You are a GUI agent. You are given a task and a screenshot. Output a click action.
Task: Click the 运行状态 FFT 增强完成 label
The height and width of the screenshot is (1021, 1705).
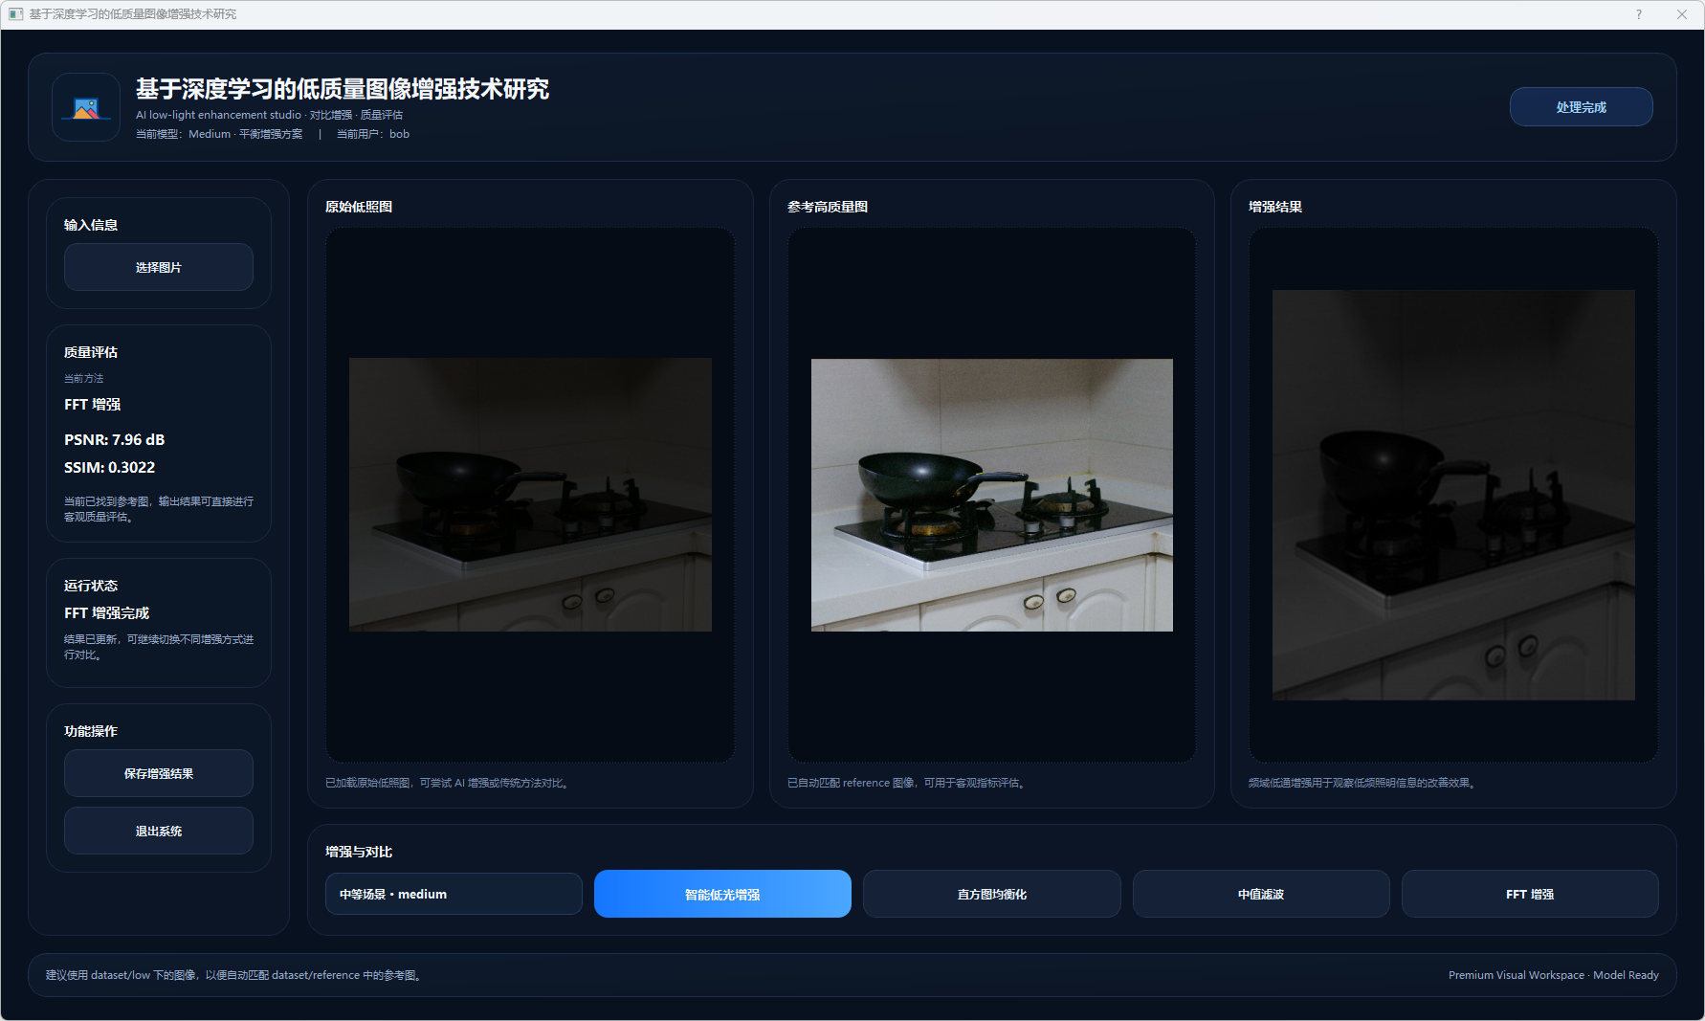click(x=107, y=613)
